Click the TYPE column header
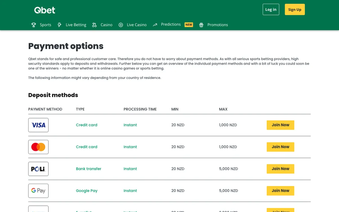The image size is (339, 212). (x=80, y=109)
